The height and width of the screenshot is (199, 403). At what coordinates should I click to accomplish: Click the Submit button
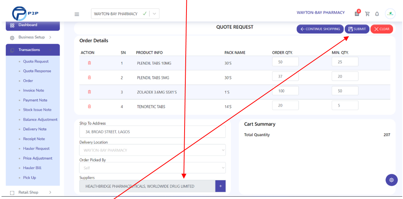coord(357,29)
